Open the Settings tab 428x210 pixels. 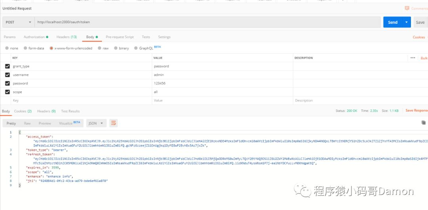click(x=164, y=37)
